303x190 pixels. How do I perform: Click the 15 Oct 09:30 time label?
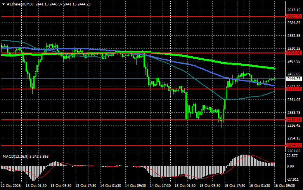210,186
